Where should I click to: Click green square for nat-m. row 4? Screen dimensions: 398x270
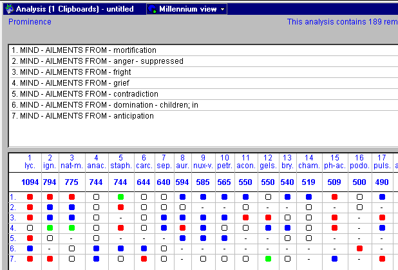pos(72,228)
